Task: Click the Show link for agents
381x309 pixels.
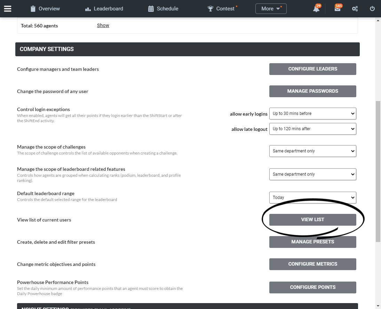Action: pyautogui.click(x=103, y=25)
